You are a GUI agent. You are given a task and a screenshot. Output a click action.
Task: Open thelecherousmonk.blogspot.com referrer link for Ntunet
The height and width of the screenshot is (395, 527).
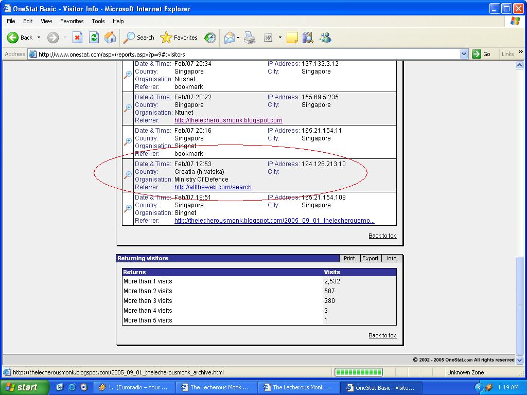pos(228,120)
